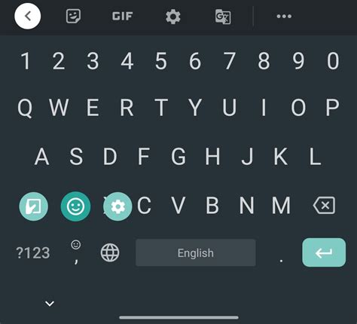The height and width of the screenshot is (324, 357).
Task: Collapse keyboard with down chevron
Action: [50, 304]
